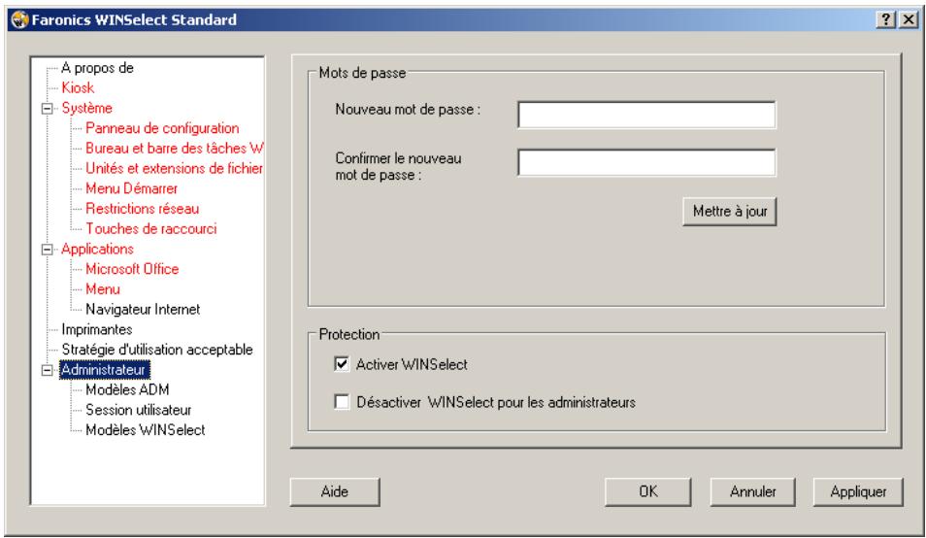
Task: Select the Applications tree entry
Action: [x=97, y=249]
